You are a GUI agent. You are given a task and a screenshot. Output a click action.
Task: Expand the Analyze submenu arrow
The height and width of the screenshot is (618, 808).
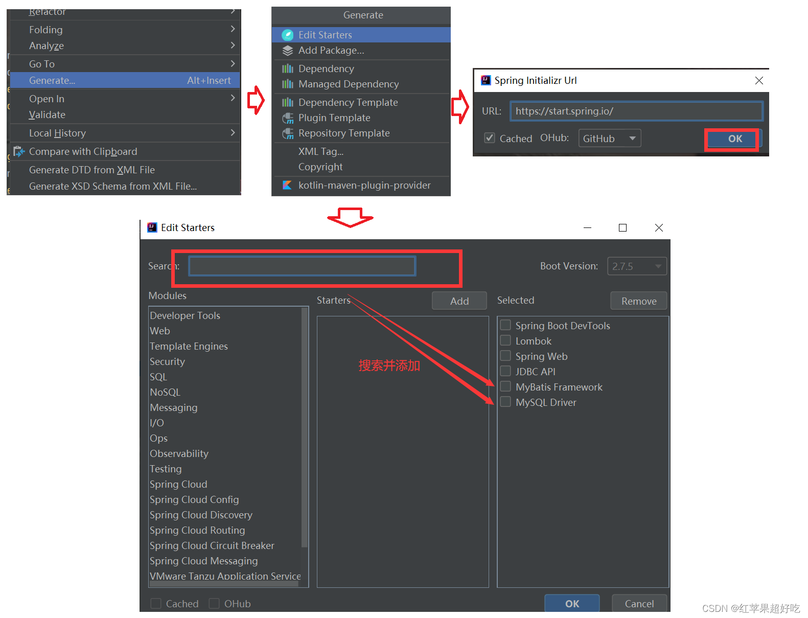tap(233, 45)
